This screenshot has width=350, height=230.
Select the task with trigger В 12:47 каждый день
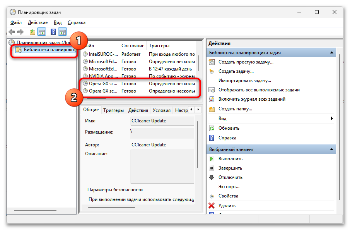pyautogui.click(x=139, y=69)
